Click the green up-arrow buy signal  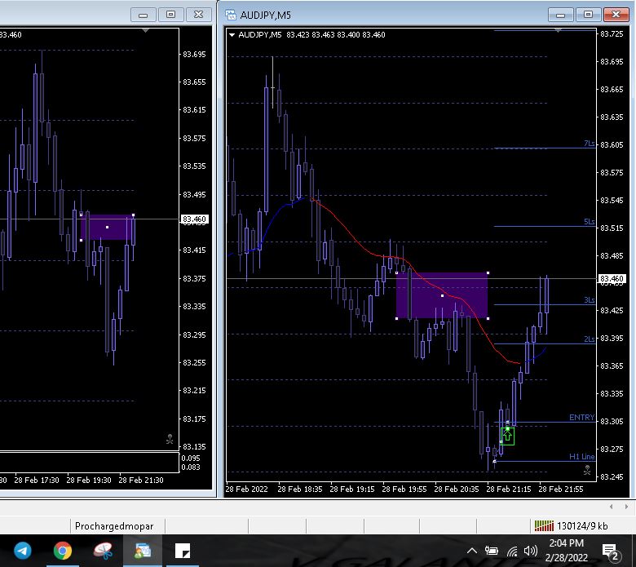coord(508,436)
